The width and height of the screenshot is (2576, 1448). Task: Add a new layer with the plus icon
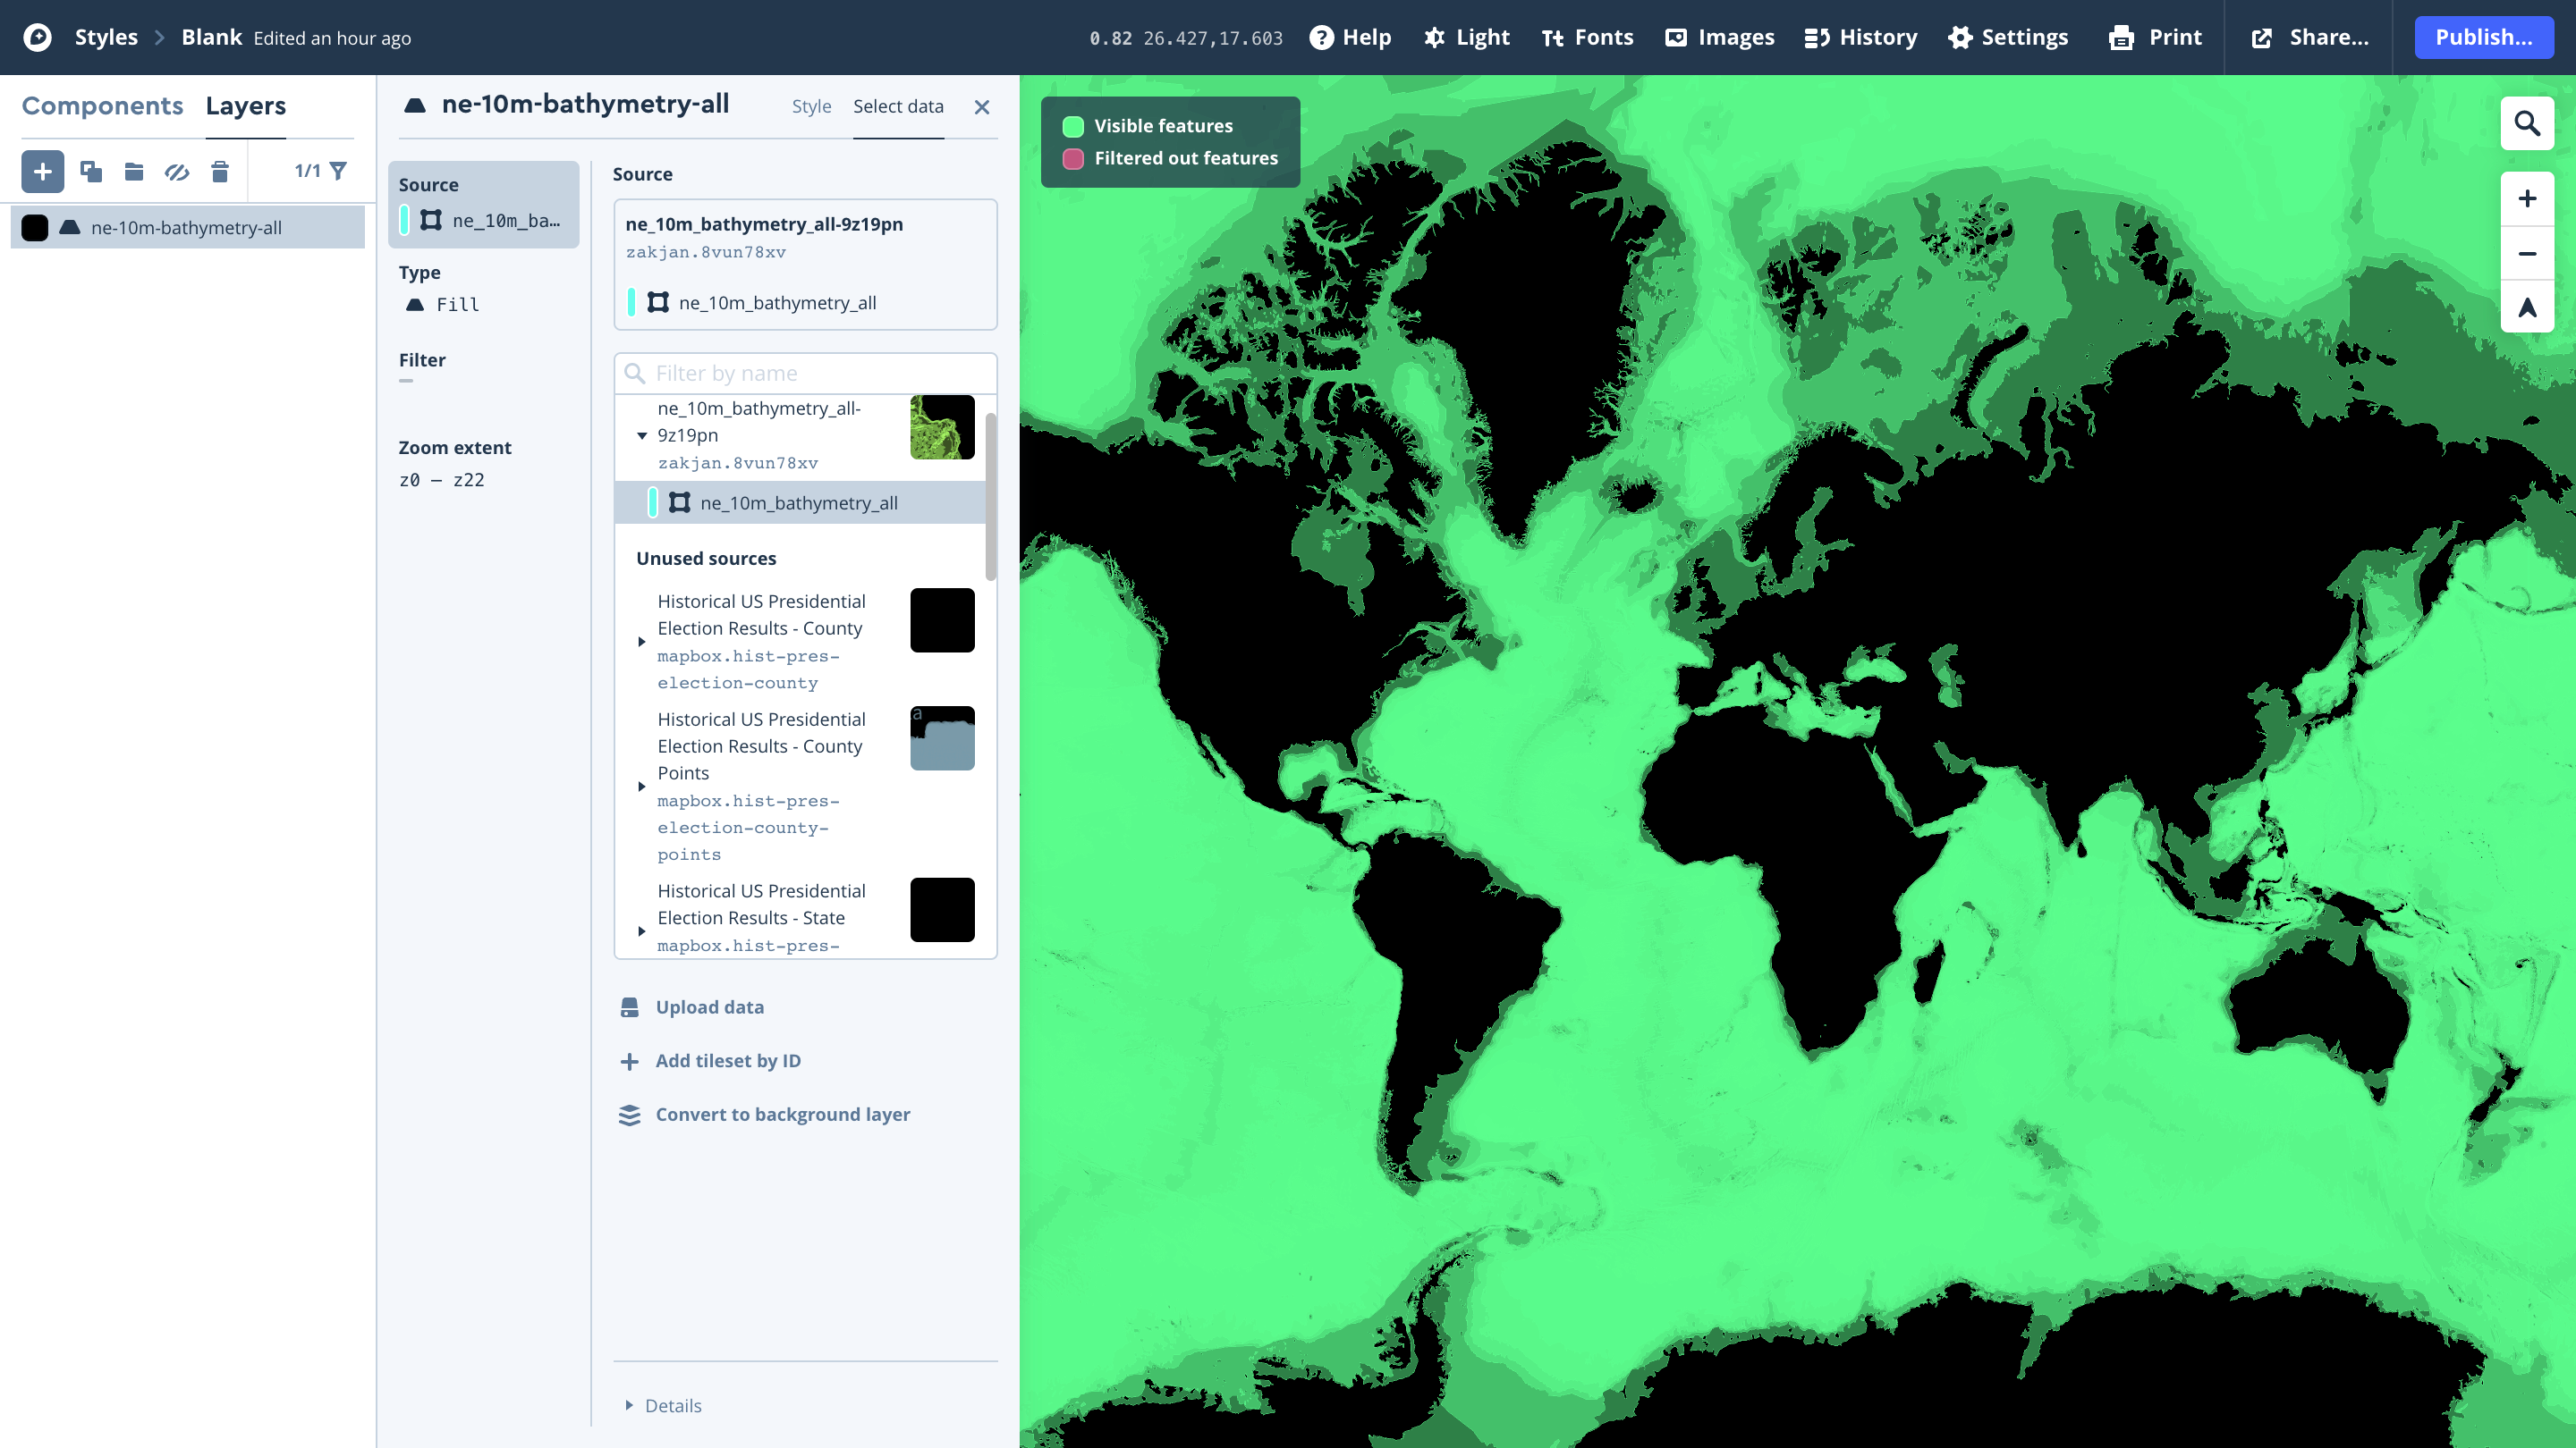coord(42,171)
